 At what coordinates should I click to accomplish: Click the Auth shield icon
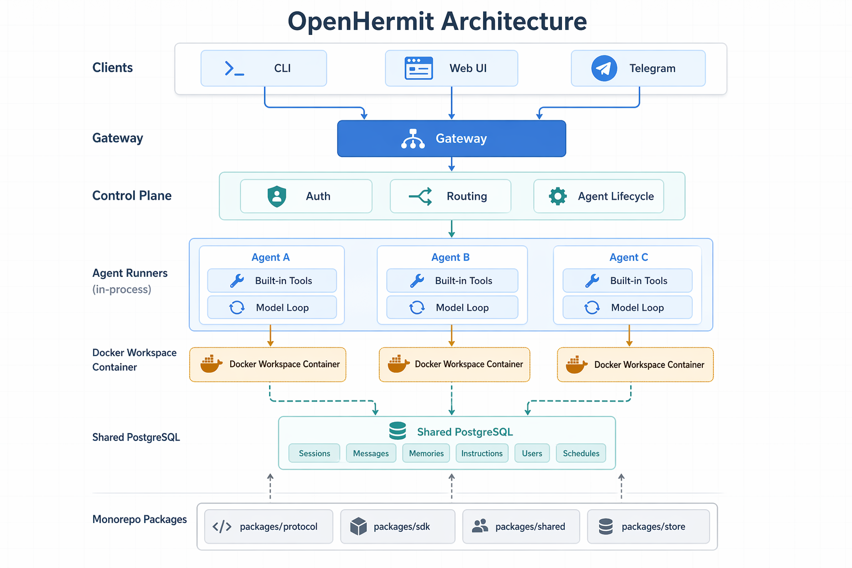pyautogui.click(x=277, y=196)
